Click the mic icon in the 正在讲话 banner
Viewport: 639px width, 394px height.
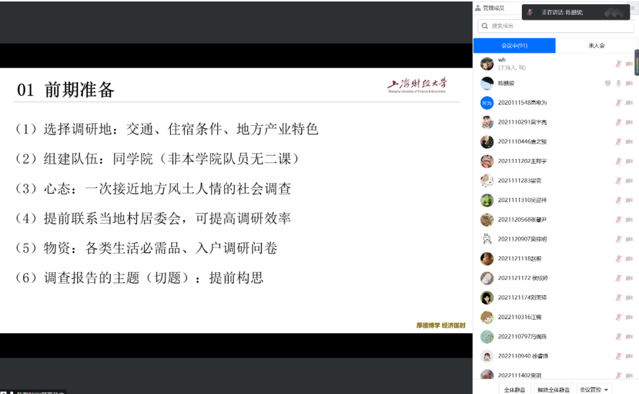[528, 11]
